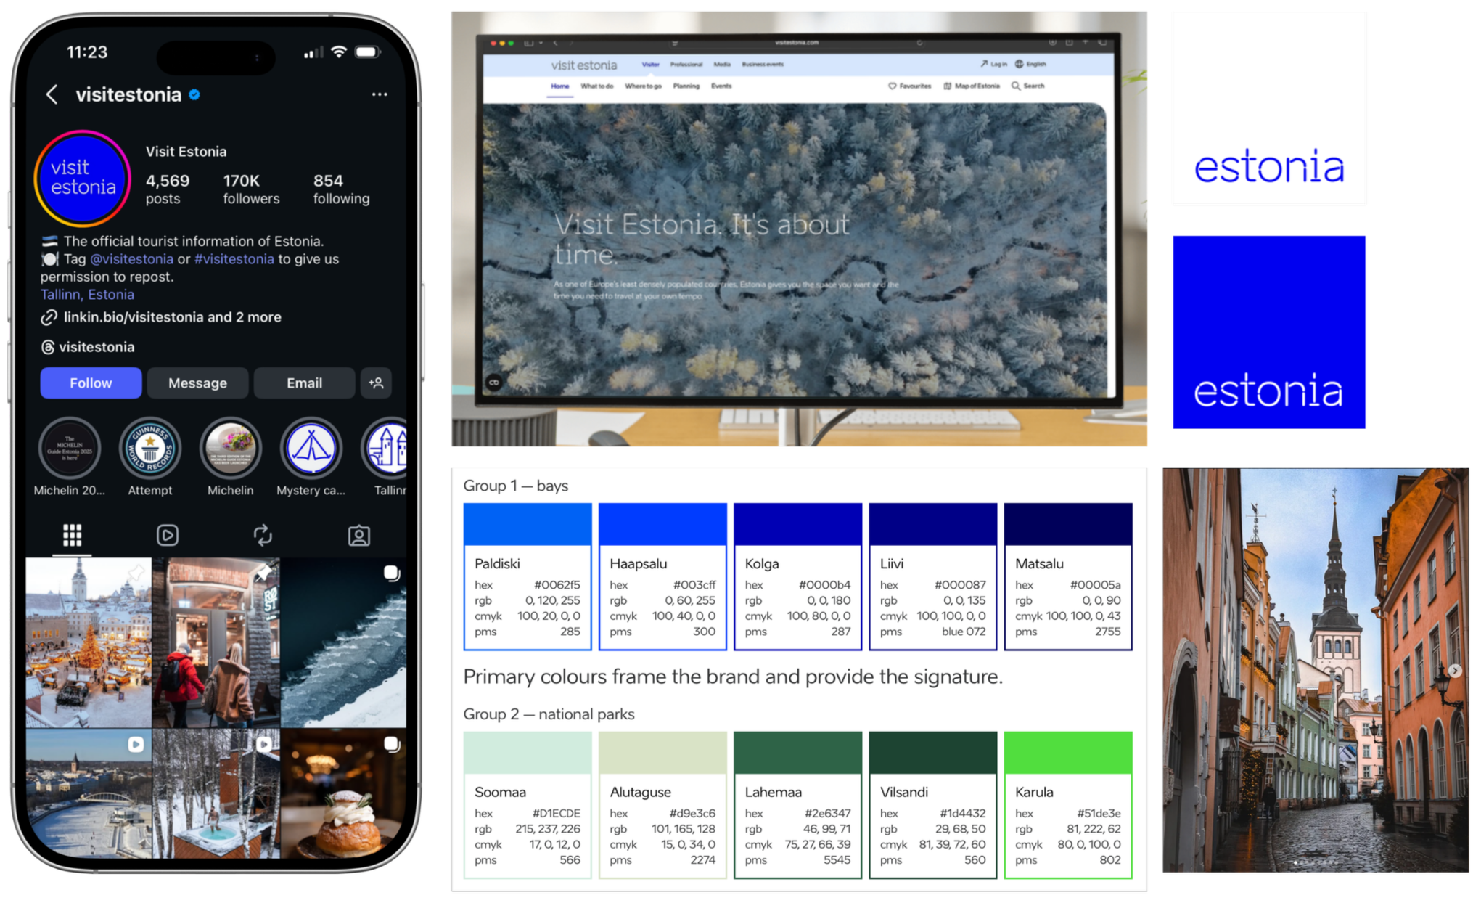Open the tagged photos tab icon
Screen dimensions: 1481x903
[x=359, y=536]
